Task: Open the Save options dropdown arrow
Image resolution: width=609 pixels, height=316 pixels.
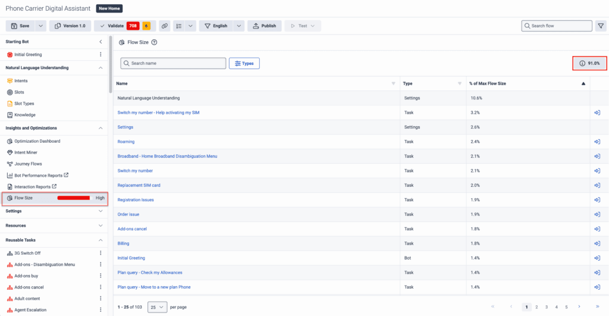Action: (40, 26)
